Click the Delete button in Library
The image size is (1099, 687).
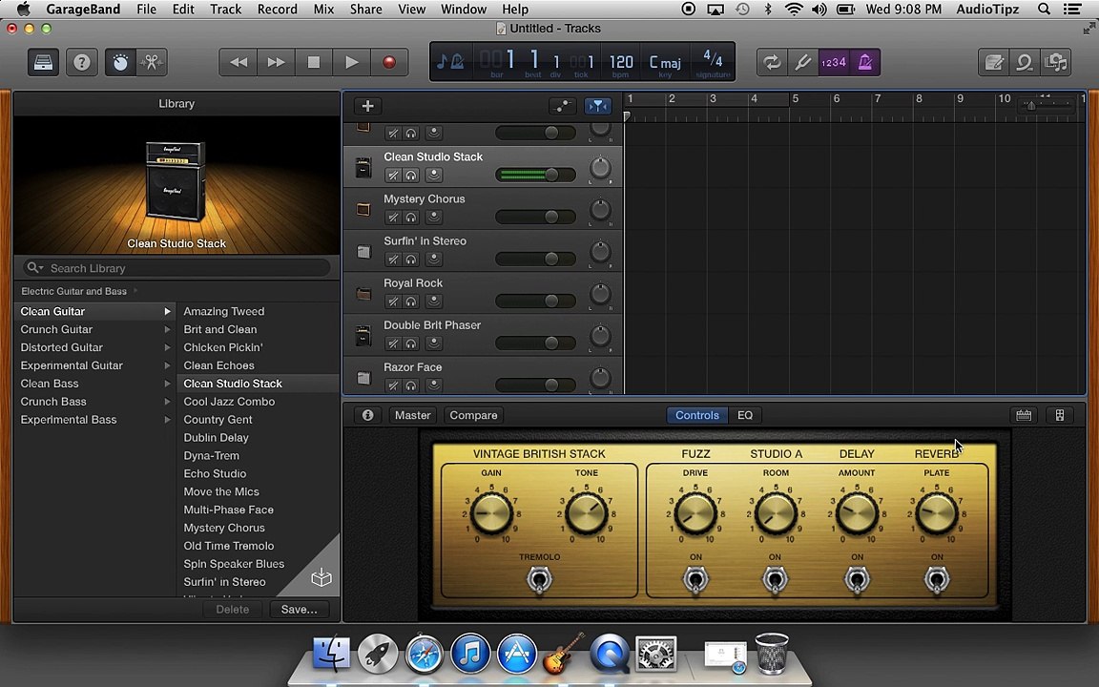coord(232,609)
